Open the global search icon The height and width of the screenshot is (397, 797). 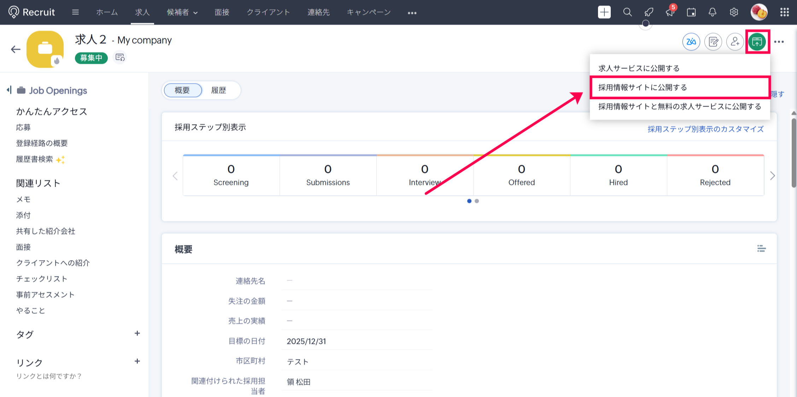pos(627,12)
